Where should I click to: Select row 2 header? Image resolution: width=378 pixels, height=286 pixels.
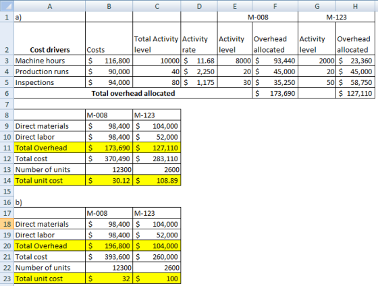point(7,38)
